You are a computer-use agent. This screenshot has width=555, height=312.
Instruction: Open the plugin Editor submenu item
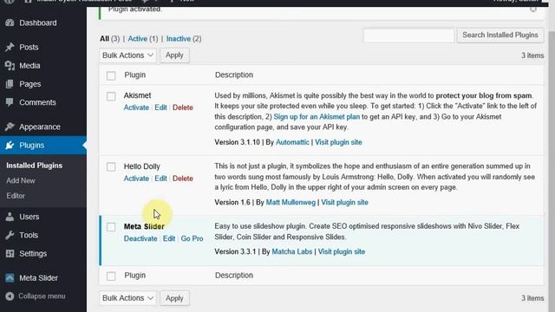pos(16,196)
